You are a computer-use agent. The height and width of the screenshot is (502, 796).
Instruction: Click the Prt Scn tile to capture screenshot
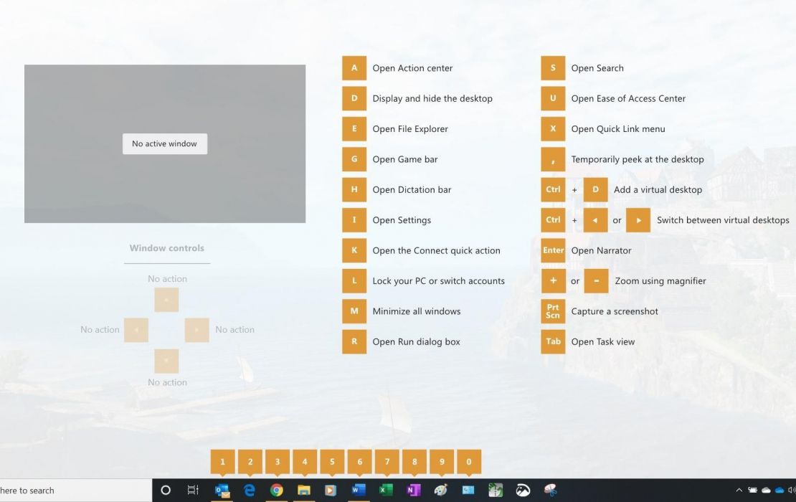553,311
